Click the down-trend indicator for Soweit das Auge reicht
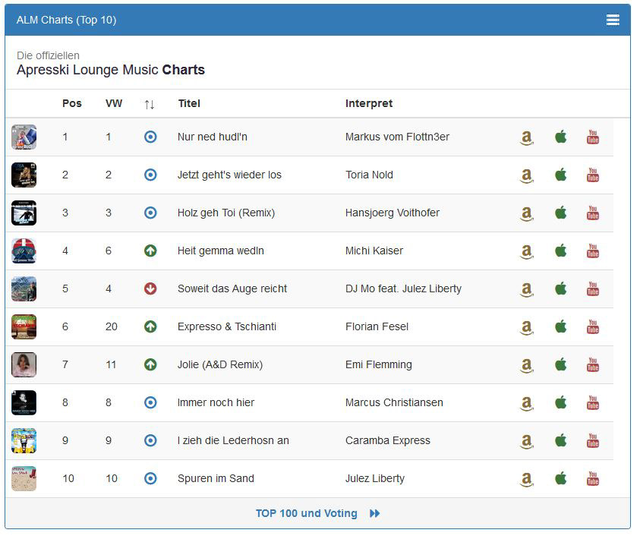 (x=150, y=288)
